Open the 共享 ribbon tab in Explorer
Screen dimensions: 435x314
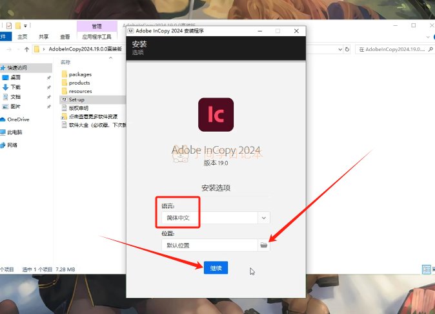pyautogui.click(x=43, y=37)
